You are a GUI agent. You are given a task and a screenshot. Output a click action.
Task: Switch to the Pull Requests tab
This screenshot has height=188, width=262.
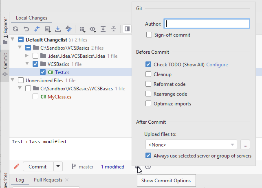point(48,180)
